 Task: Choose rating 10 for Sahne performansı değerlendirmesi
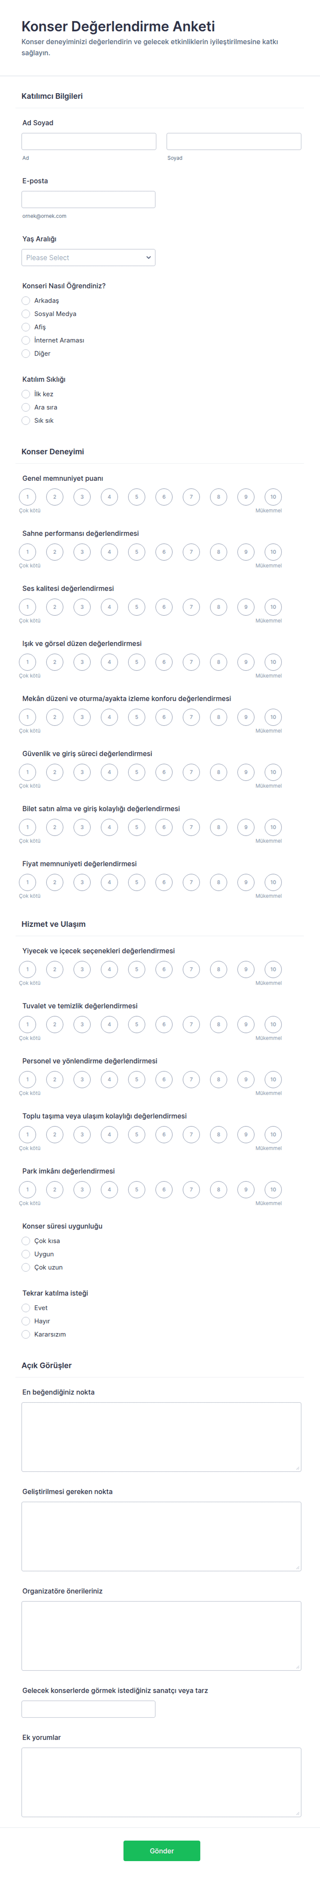pyautogui.click(x=273, y=552)
